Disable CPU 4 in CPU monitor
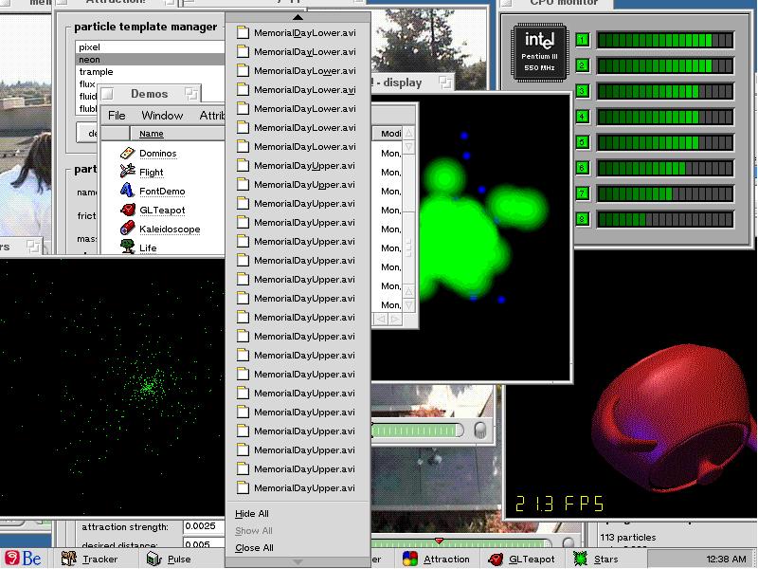758x569 pixels. click(582, 117)
